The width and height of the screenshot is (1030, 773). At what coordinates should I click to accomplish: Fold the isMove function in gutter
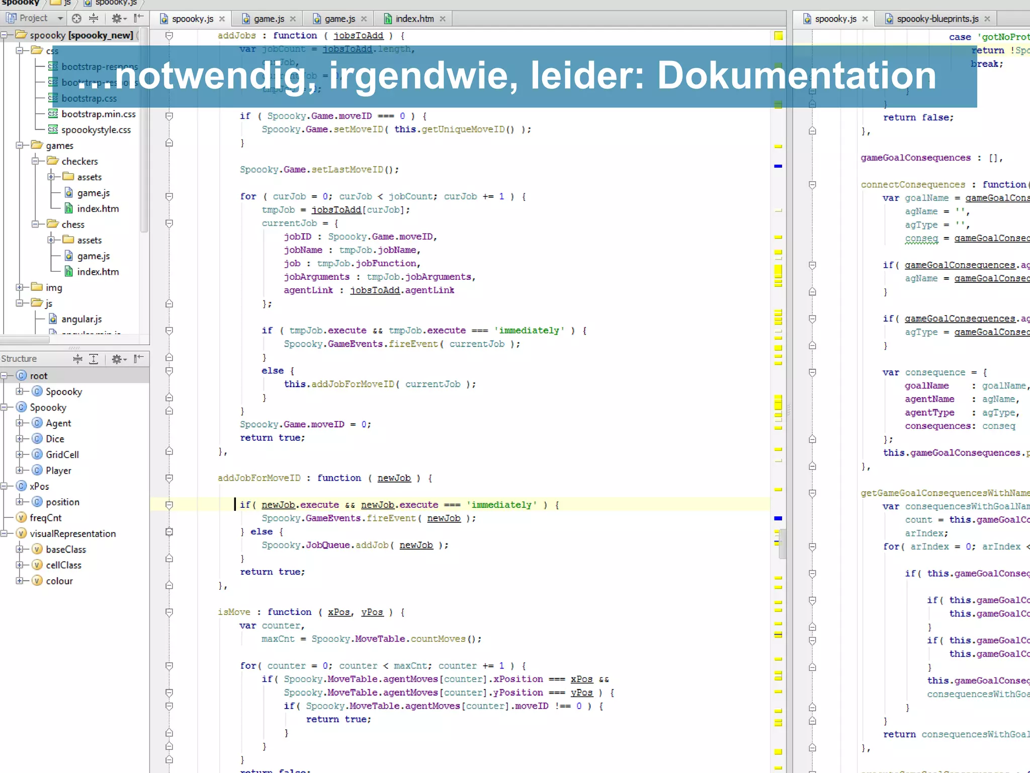[169, 612]
